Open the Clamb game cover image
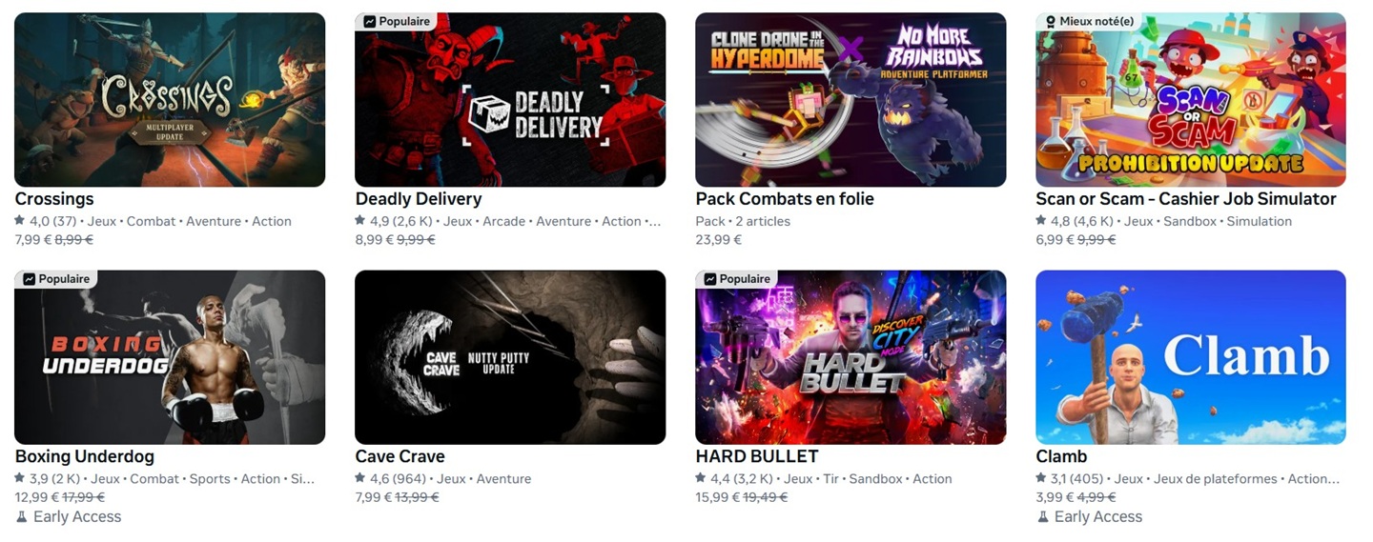 [1191, 357]
